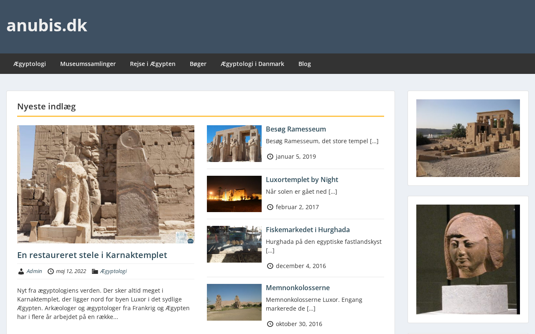Click the excerpt 'Hurghada på den egyptiske fastlandskyst'

point(324,246)
